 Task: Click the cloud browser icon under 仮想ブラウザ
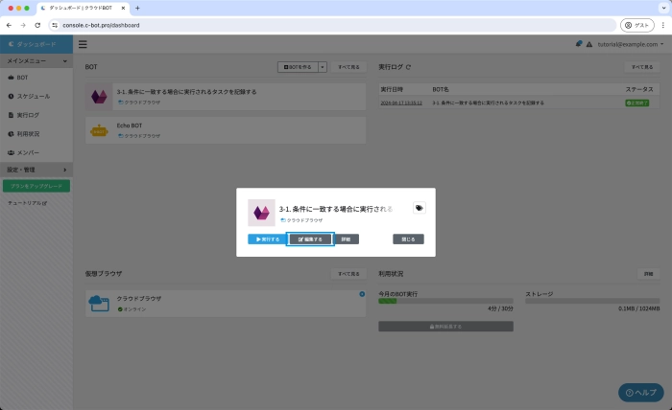[100, 304]
